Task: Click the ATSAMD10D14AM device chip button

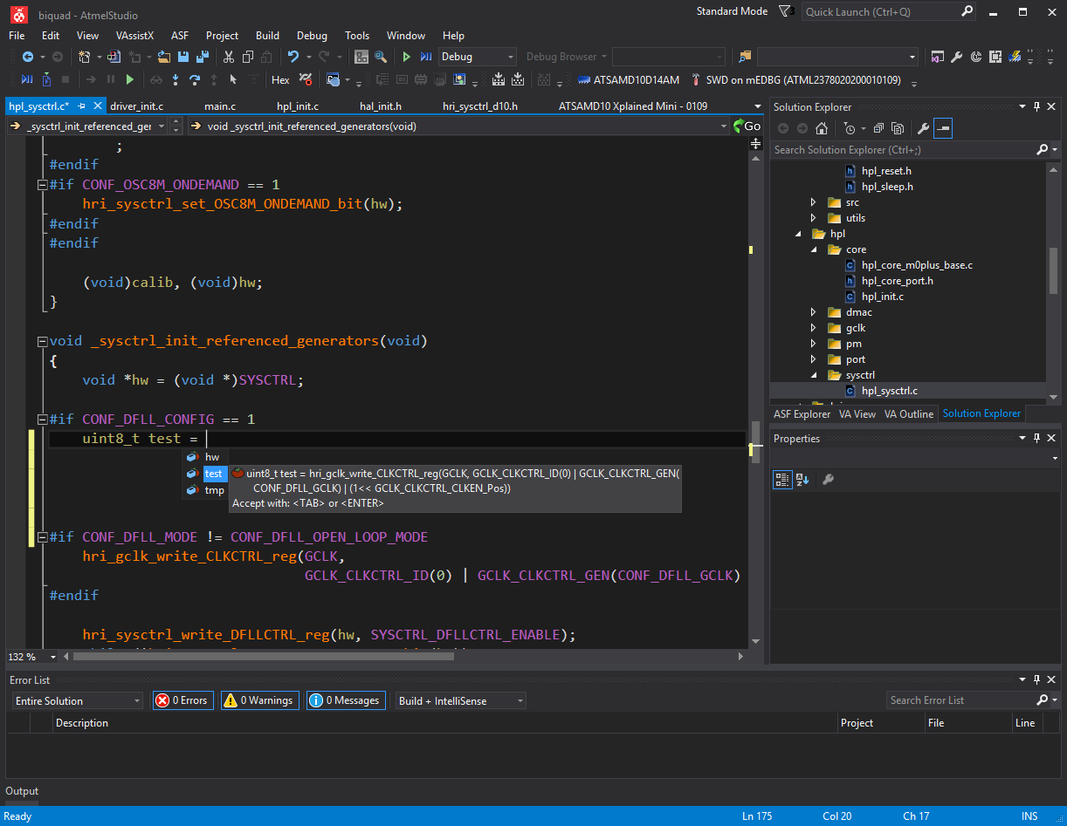Action: [x=629, y=80]
